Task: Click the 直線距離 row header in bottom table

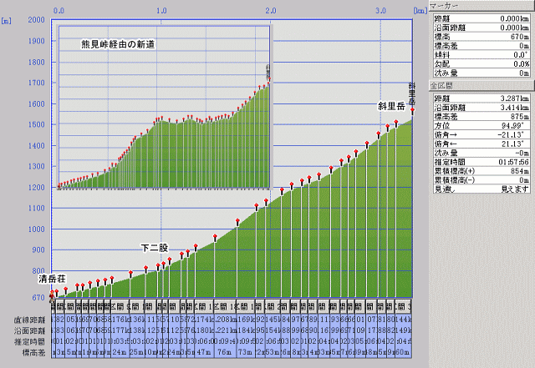Action: (25, 320)
